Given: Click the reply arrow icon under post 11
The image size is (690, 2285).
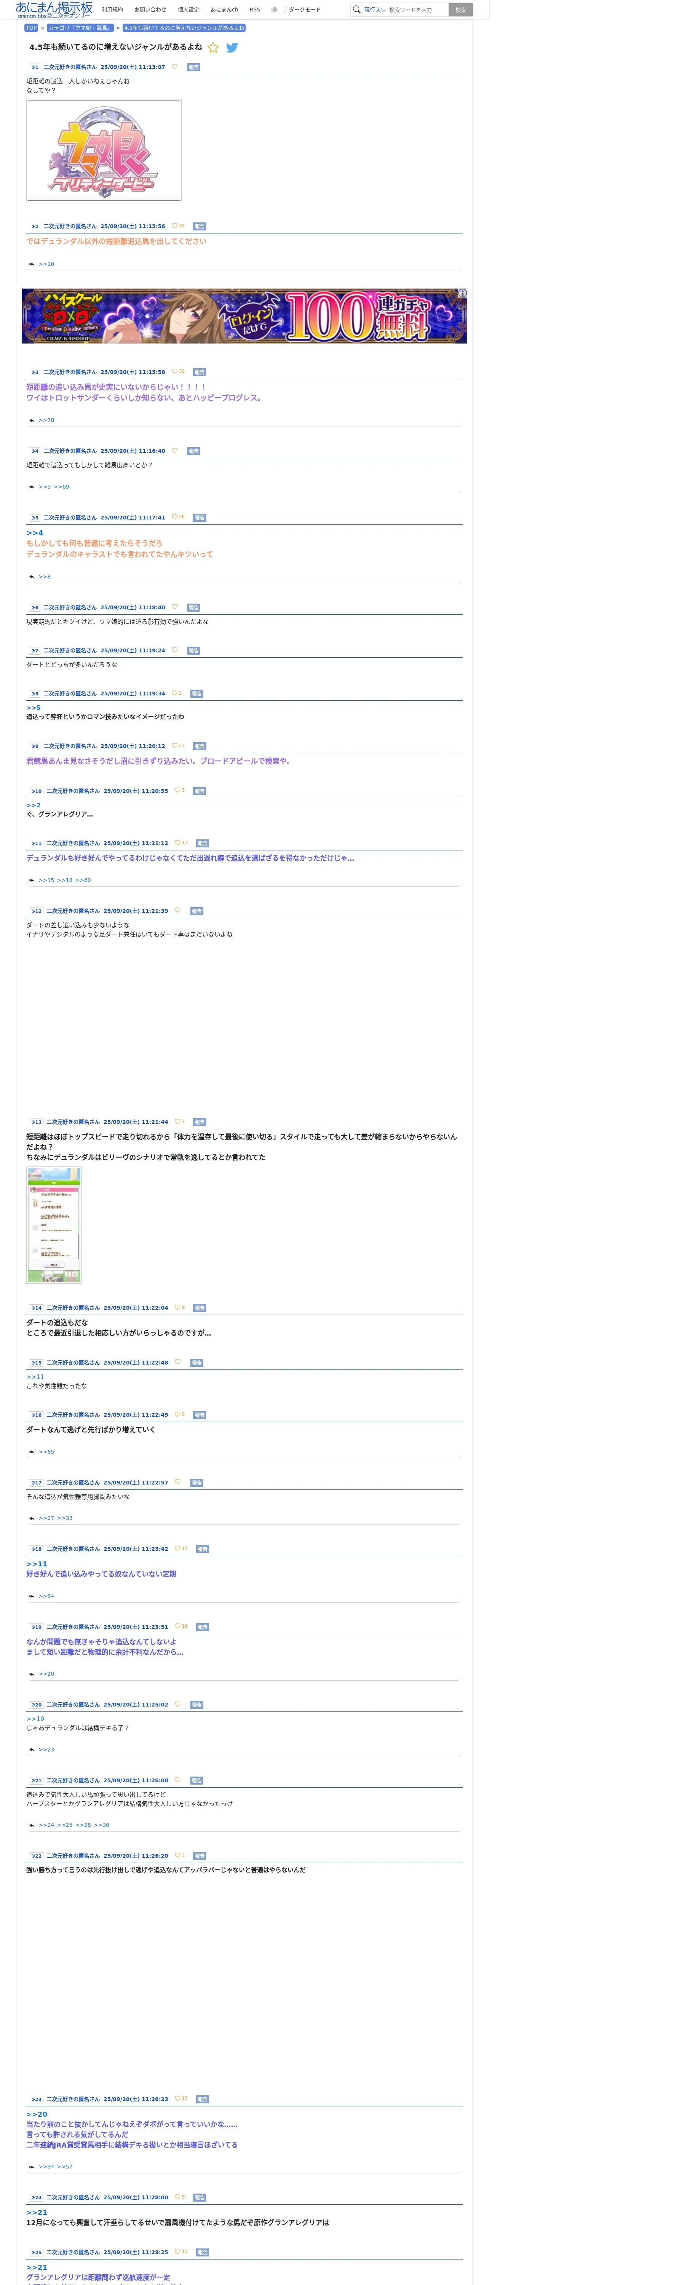Looking at the screenshot, I should point(32,881).
